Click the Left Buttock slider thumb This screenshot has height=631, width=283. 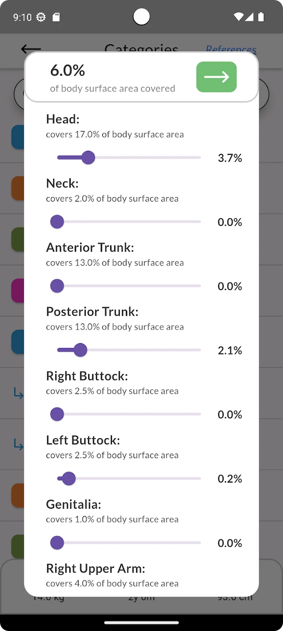69,479
